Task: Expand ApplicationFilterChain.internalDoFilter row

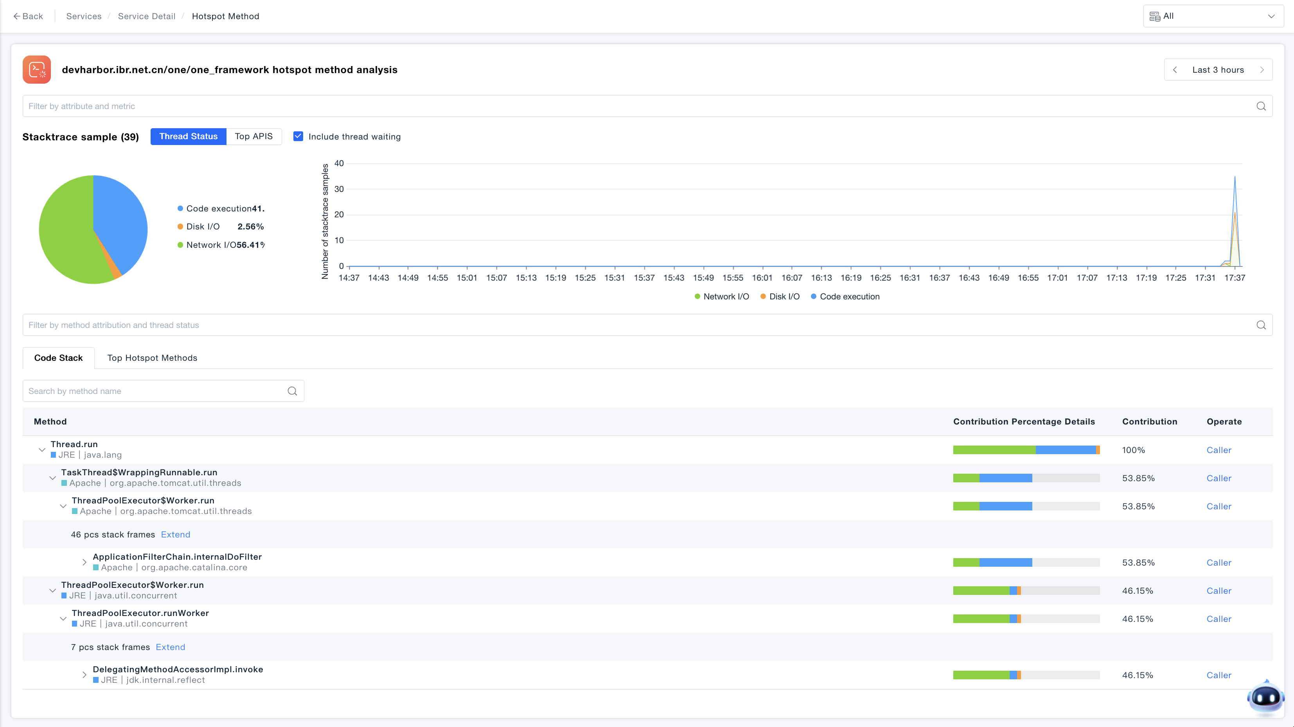Action: click(84, 562)
